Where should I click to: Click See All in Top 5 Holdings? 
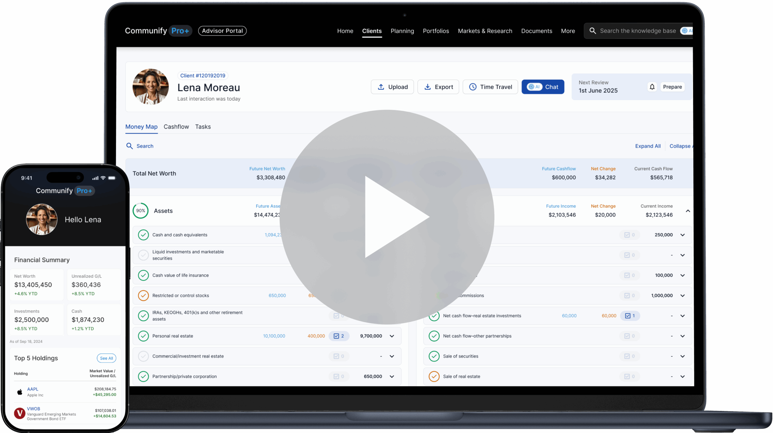point(106,358)
